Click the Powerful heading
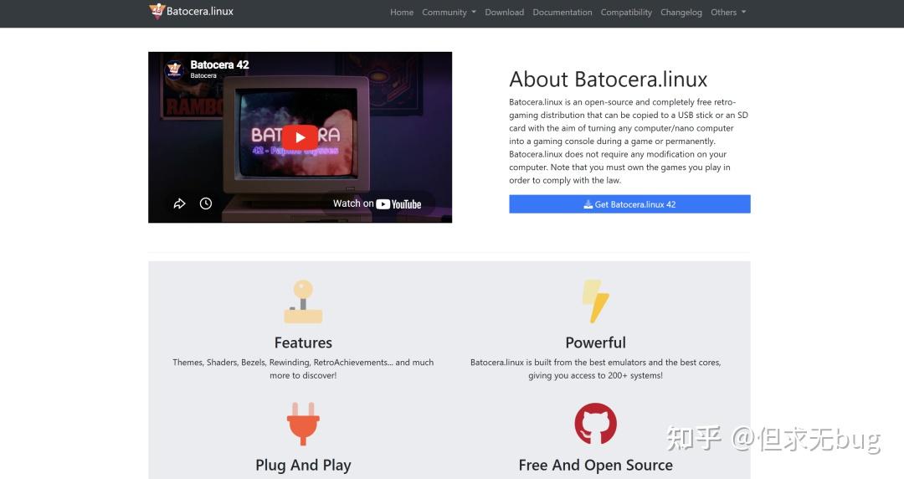Screen dimensions: 904x479 [596, 343]
